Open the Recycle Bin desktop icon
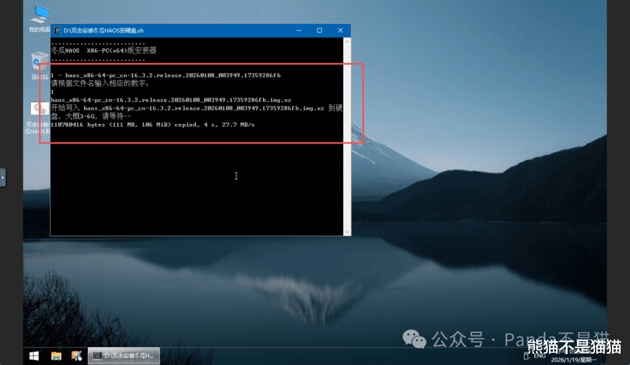The width and height of the screenshot is (630, 365). coord(40,64)
